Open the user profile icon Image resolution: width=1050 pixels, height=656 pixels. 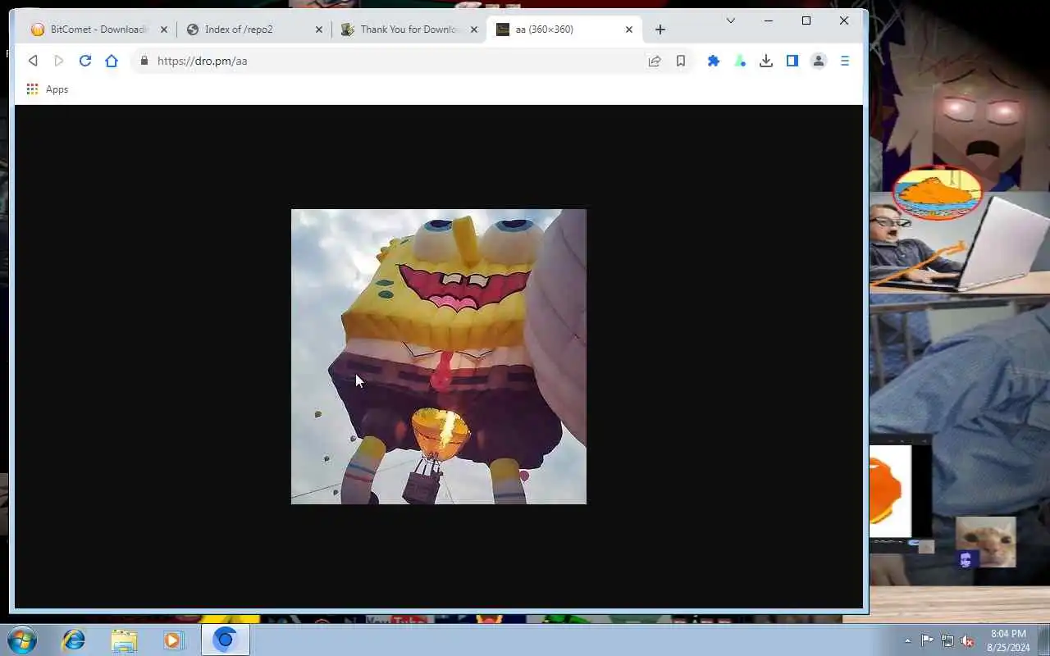pyautogui.click(x=819, y=61)
